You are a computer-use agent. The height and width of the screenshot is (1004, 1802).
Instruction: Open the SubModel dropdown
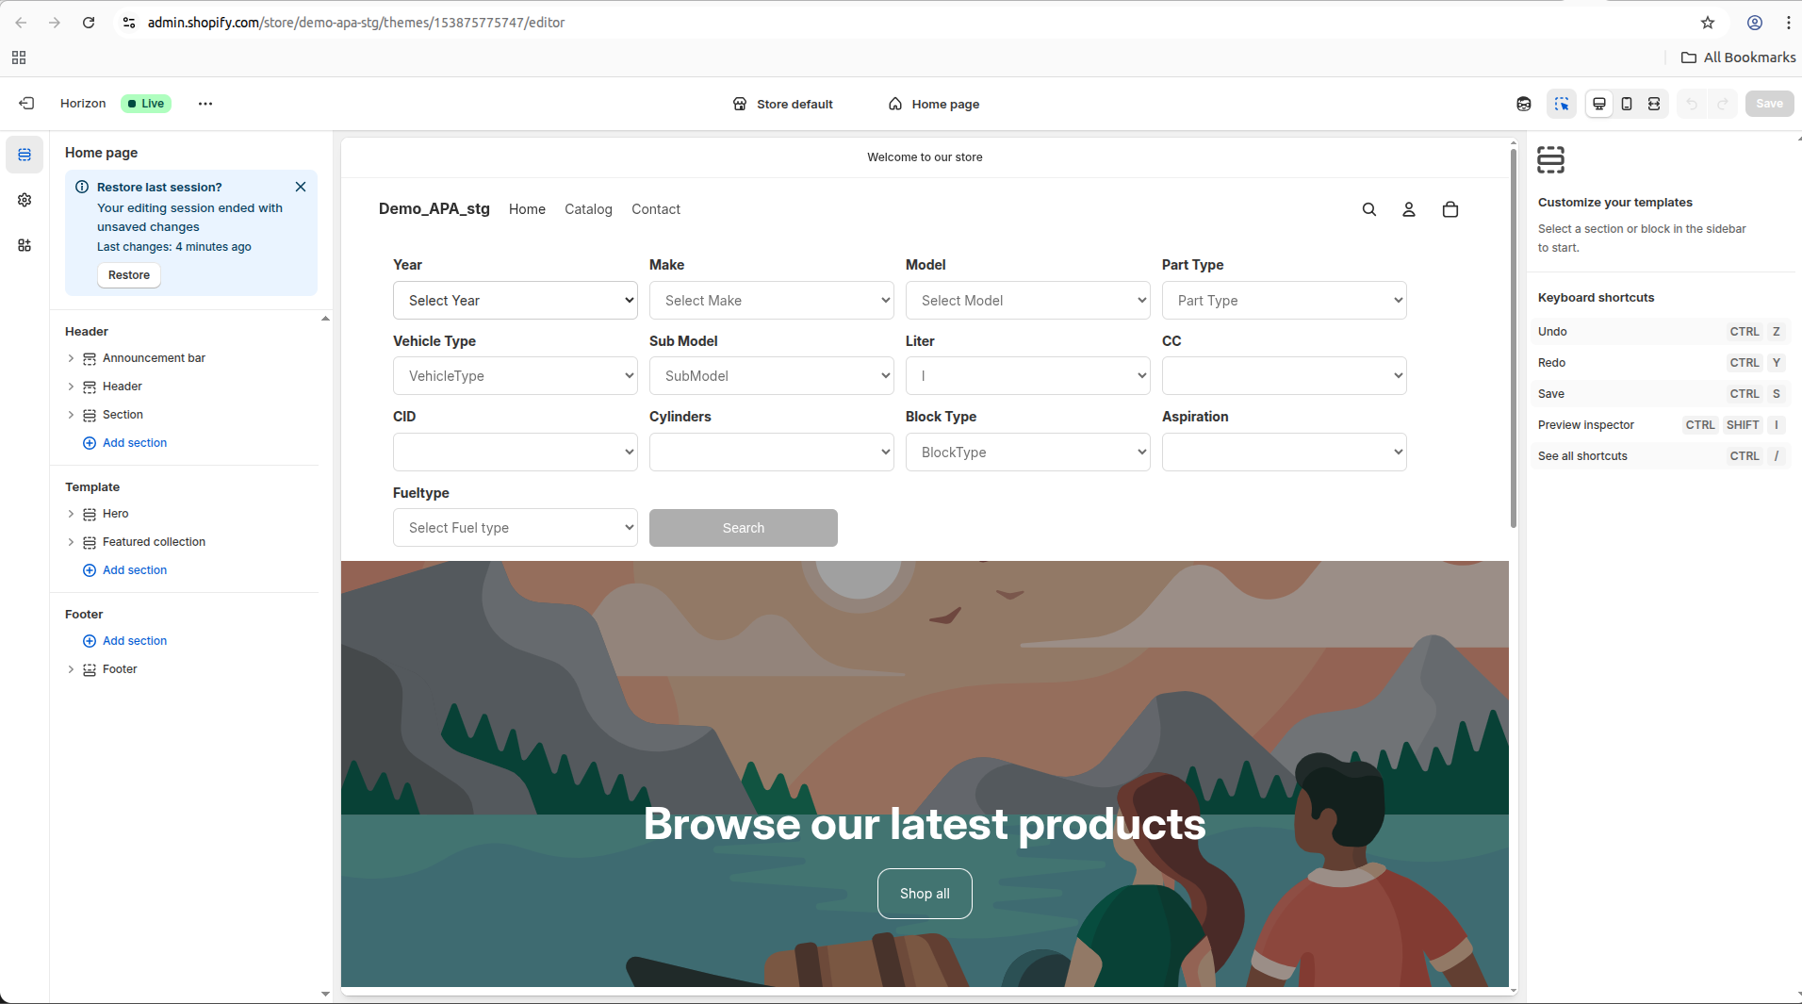coord(772,376)
